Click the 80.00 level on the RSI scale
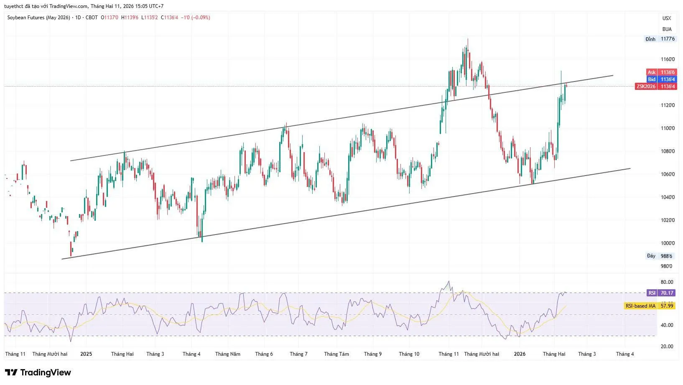The width and height of the screenshot is (683, 385). click(x=667, y=282)
